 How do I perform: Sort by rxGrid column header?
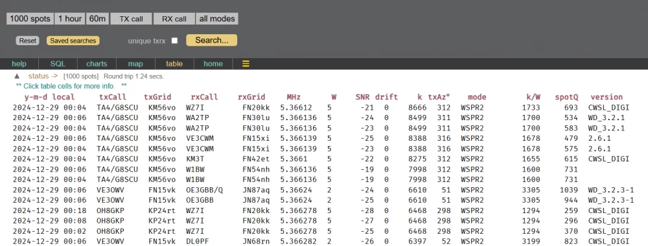click(251, 97)
